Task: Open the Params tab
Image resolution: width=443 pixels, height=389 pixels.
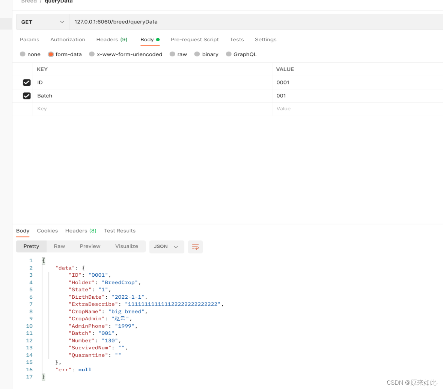Action: pyautogui.click(x=29, y=40)
